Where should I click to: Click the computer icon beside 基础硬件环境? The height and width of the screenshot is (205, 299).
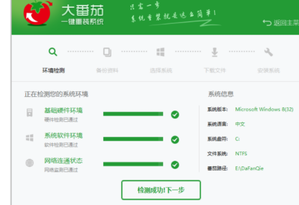[29, 114]
